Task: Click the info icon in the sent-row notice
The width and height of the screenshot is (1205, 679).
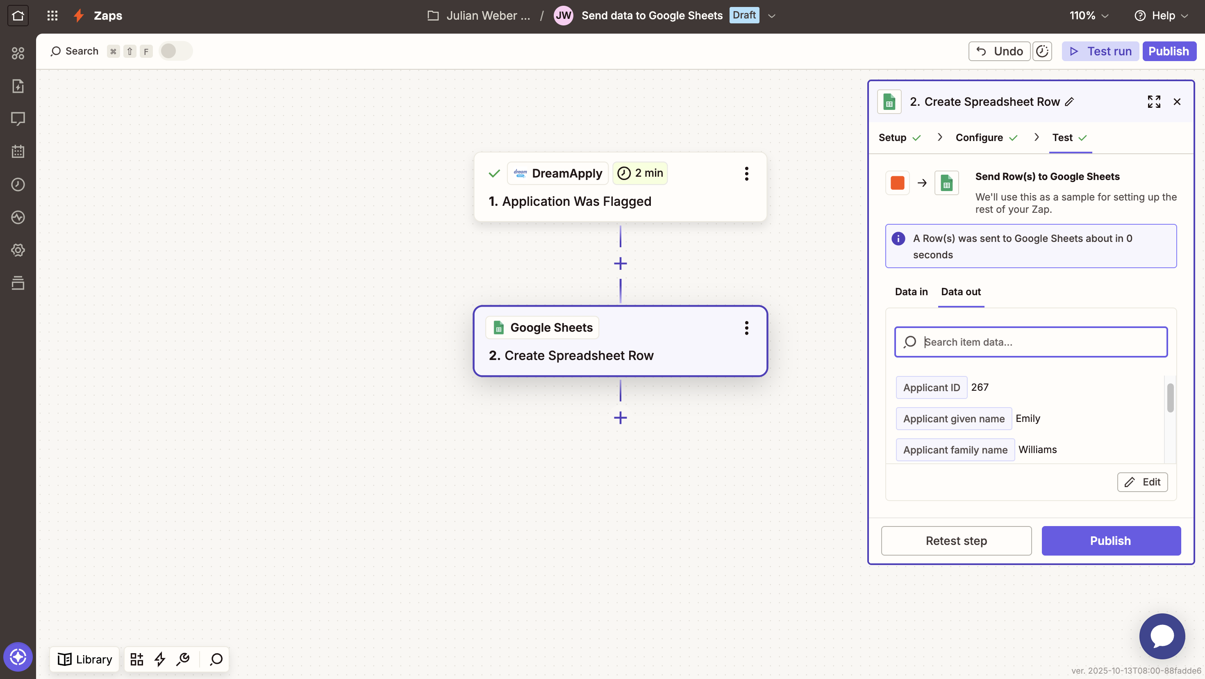Action: point(898,239)
